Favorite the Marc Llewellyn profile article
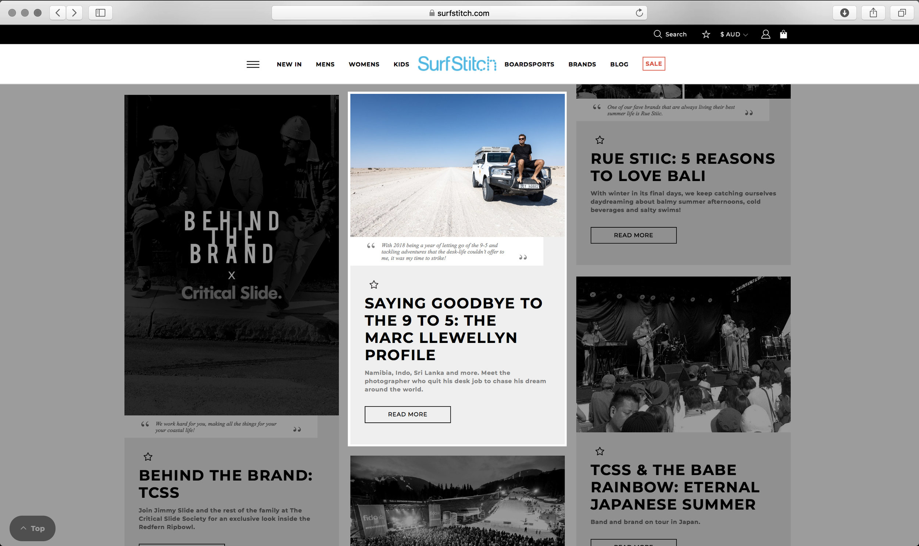The image size is (919, 546). pos(374,284)
